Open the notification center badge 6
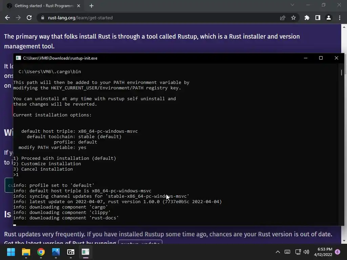Image resolution: width=347 pixels, height=260 pixels. pyautogui.click(x=338, y=252)
